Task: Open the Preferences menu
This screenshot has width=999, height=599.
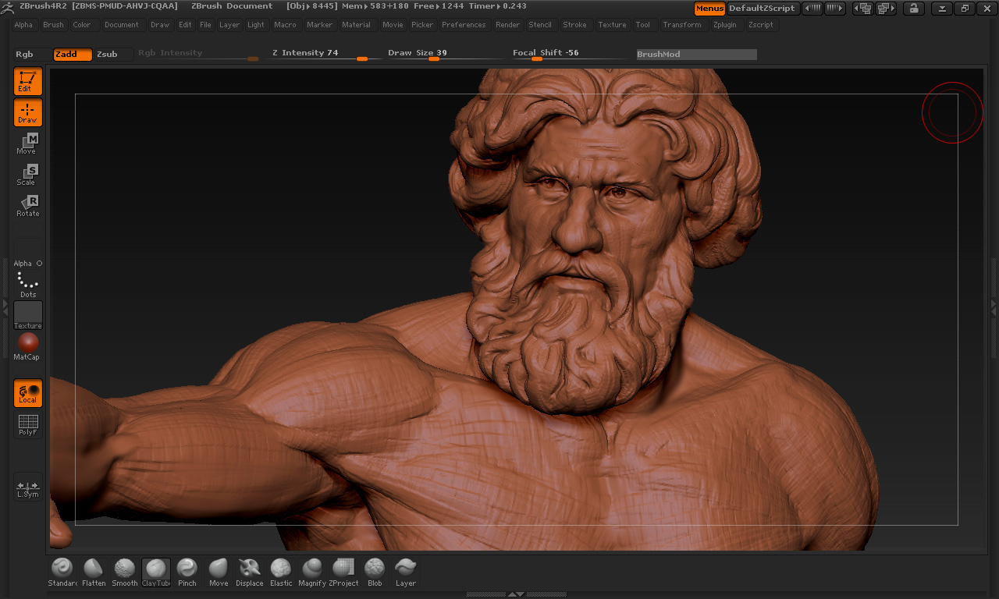Action: pyautogui.click(x=464, y=25)
